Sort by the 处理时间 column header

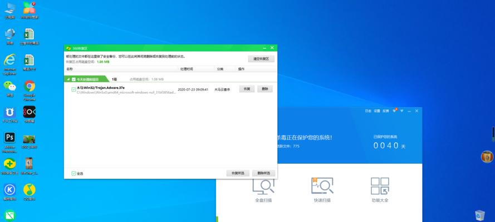coord(187,69)
